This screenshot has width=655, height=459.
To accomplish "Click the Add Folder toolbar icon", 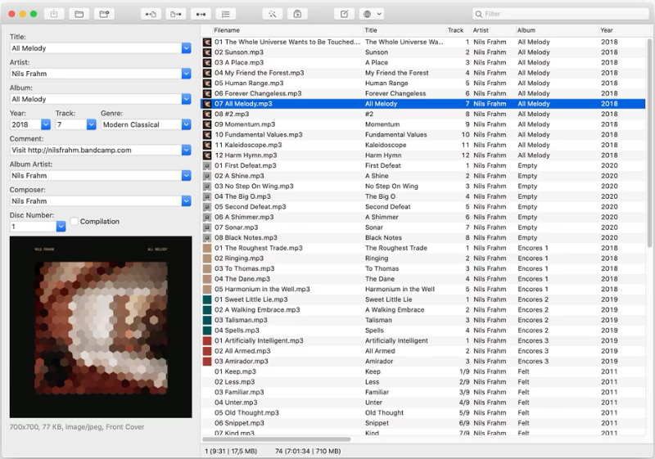I will coord(103,14).
